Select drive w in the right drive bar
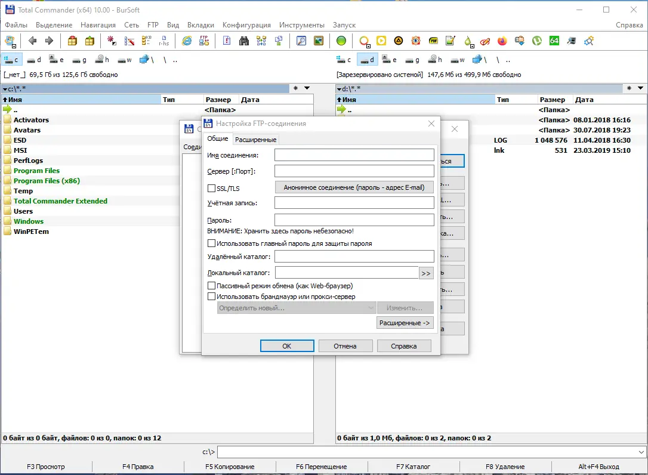This screenshot has width=648, height=475. point(458,60)
